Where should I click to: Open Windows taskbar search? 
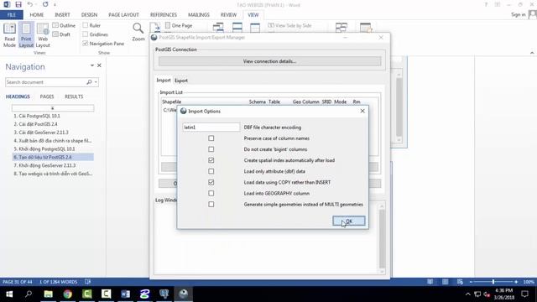coord(29,294)
